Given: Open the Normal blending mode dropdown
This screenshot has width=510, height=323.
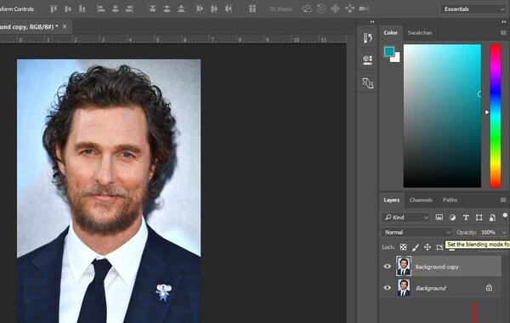Looking at the screenshot, I should (x=417, y=232).
